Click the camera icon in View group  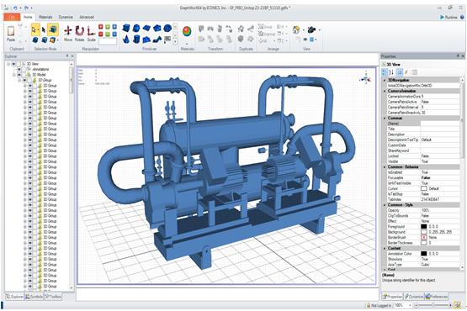pyautogui.click(x=311, y=29)
